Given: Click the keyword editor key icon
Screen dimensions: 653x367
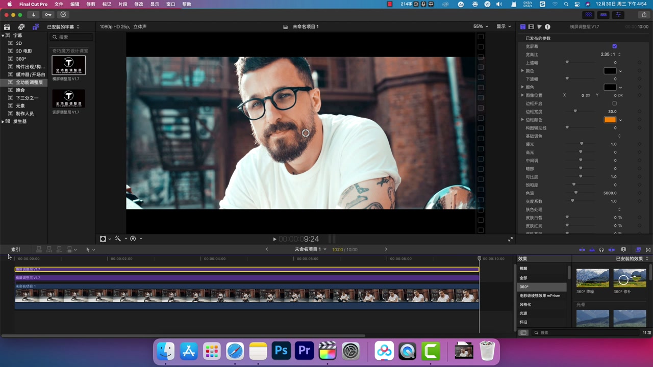Looking at the screenshot, I should (48, 15).
